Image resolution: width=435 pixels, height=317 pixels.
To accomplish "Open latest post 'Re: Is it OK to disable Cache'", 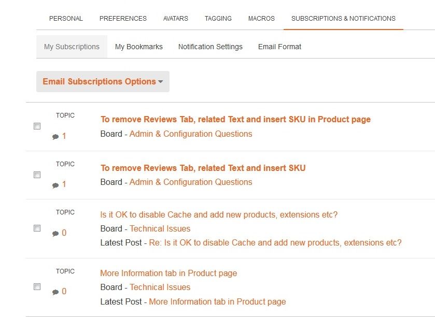I will click(275, 243).
